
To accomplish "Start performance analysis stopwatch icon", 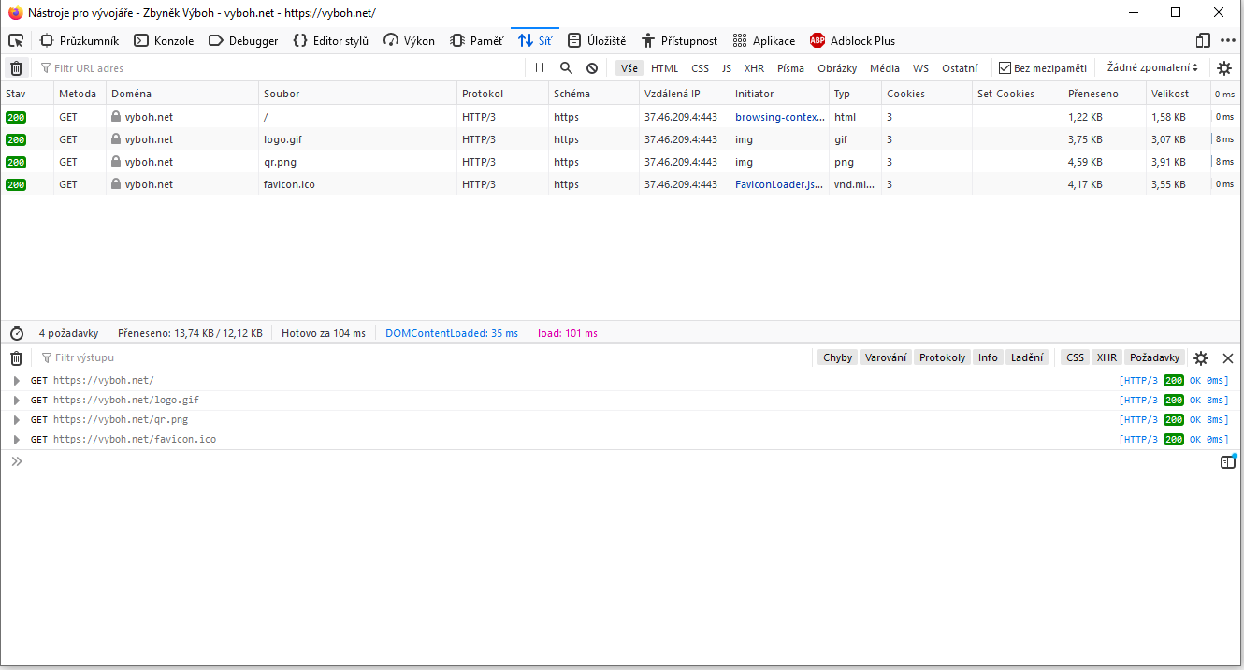I will tap(16, 333).
